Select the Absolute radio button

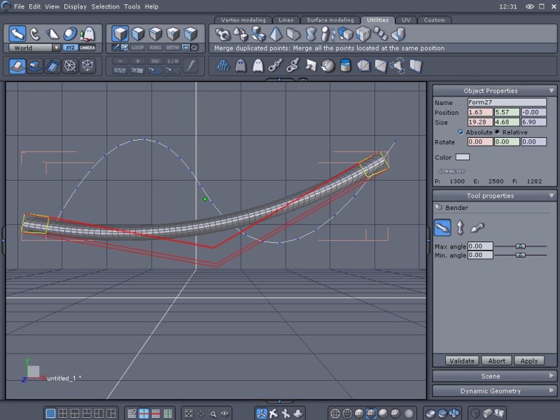pos(461,132)
